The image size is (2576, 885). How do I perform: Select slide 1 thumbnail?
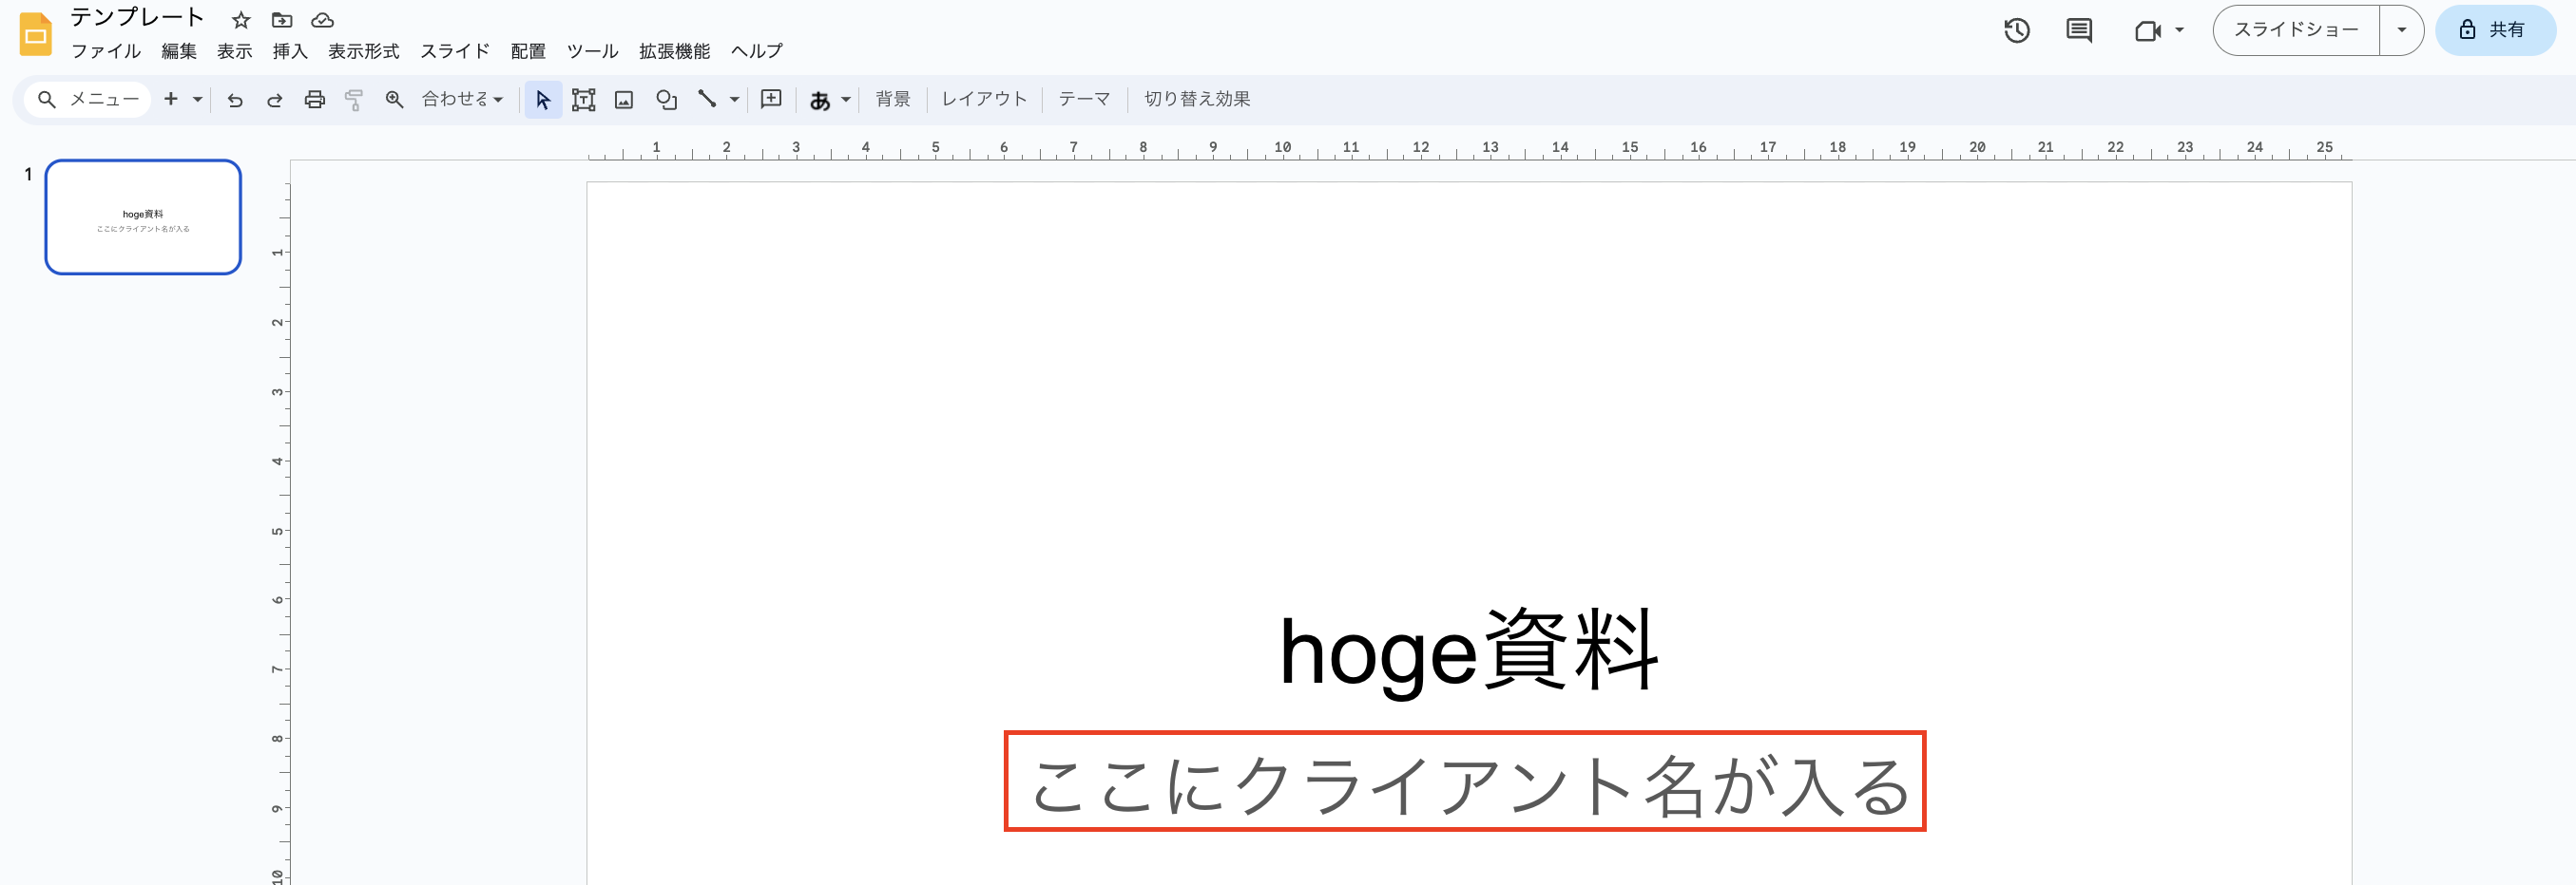click(x=142, y=217)
